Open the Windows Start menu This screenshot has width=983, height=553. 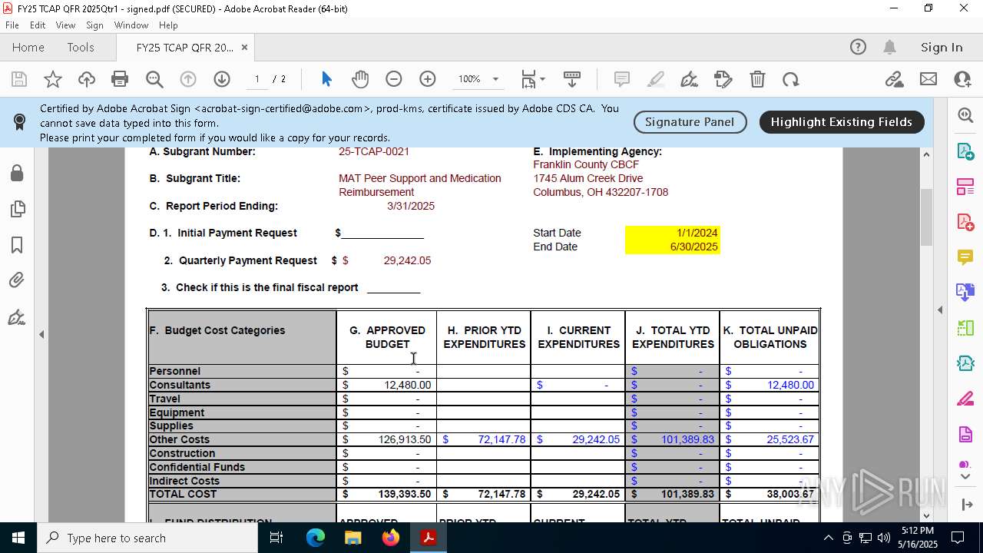(18, 538)
